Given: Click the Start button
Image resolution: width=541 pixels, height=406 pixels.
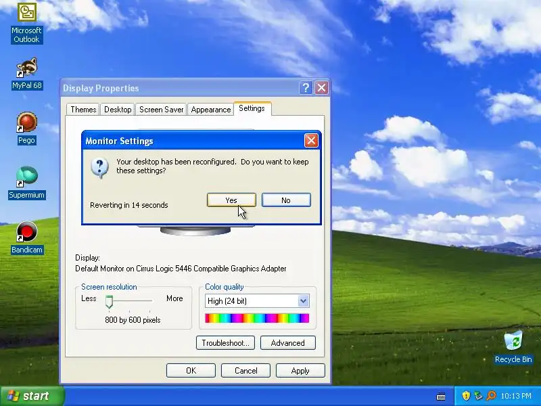Looking at the screenshot, I should pos(32,396).
